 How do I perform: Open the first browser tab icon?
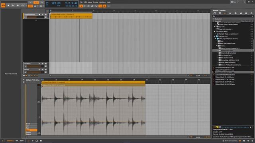[x=215, y=13]
